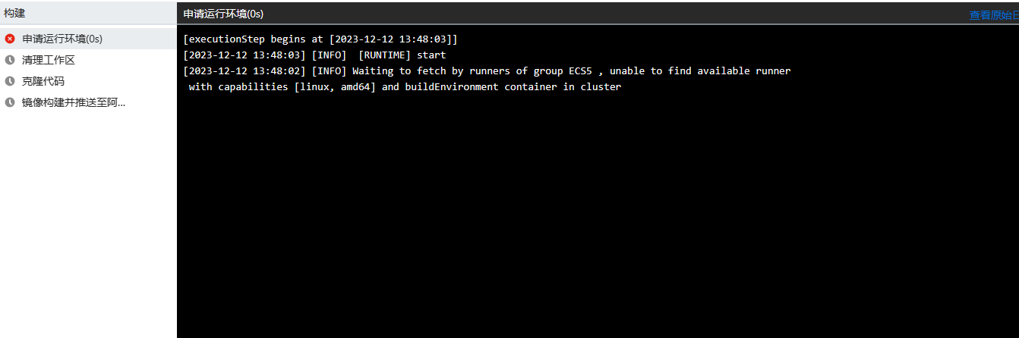Open the 镜像构建并推送至阿... step
This screenshot has height=338, width=1019.
tap(88, 102)
